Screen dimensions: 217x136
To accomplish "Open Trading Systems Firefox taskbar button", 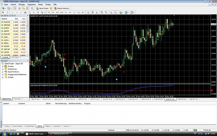I will tap(60, 134).
